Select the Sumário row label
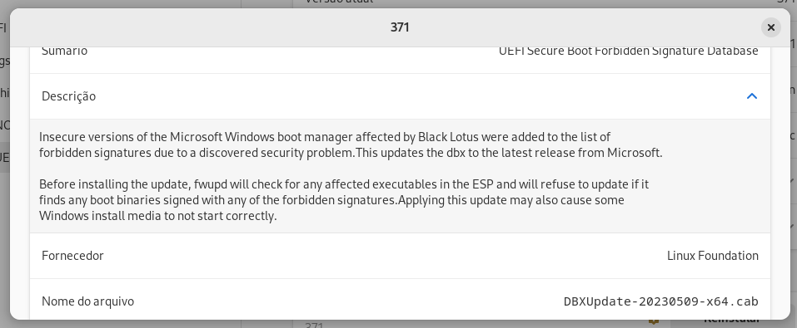 coord(65,51)
